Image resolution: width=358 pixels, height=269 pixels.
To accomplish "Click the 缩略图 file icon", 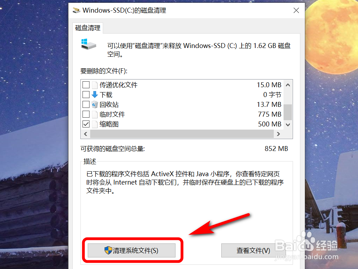I will tap(95, 124).
